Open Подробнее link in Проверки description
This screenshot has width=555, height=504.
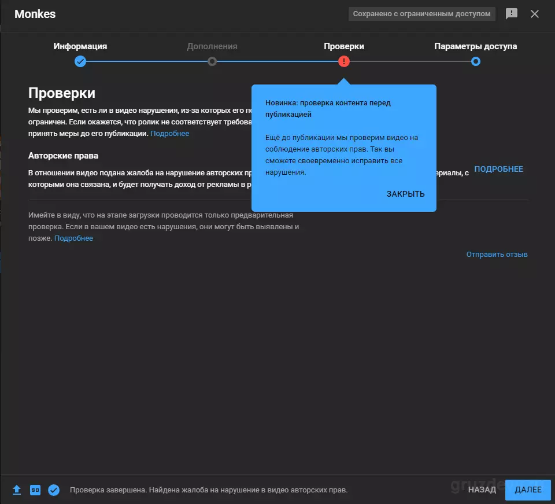point(170,134)
